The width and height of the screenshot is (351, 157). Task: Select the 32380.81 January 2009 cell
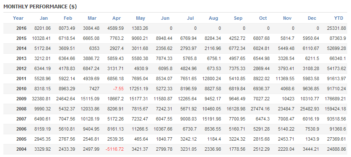(41, 99)
